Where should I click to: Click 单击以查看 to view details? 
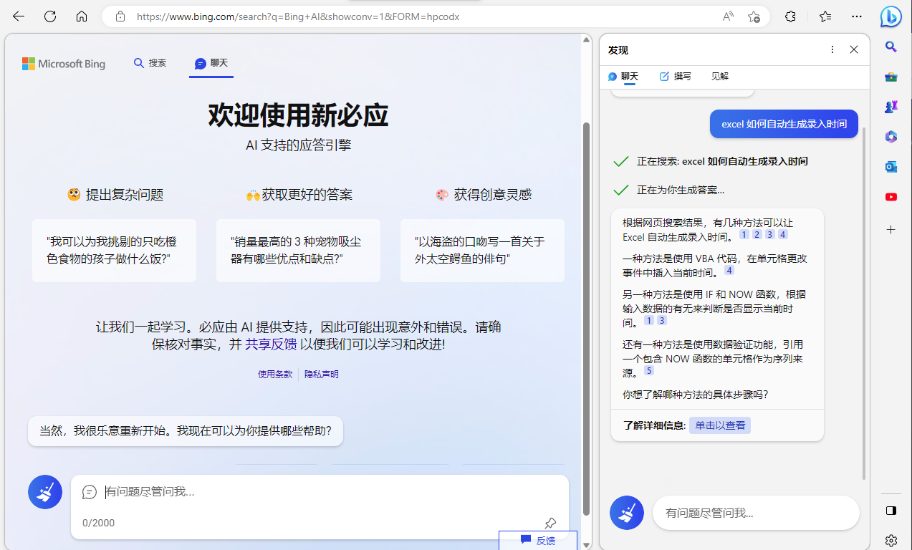pos(719,425)
